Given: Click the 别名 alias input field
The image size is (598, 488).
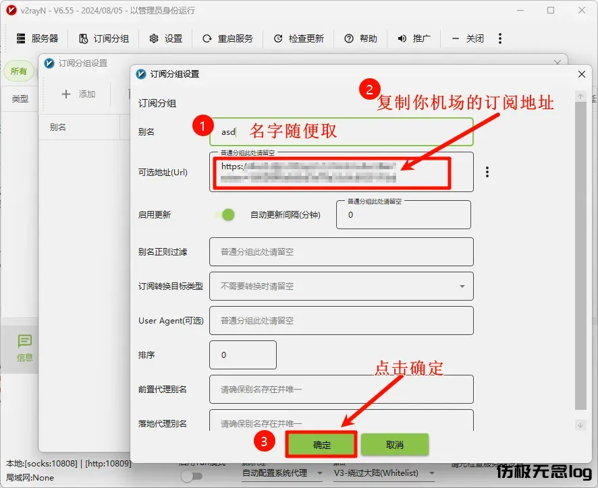Looking at the screenshot, I should [342, 132].
